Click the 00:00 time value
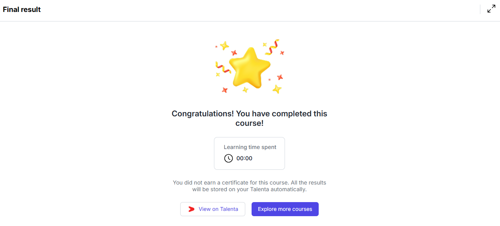Image resolution: width=500 pixels, height=226 pixels. coord(244,158)
